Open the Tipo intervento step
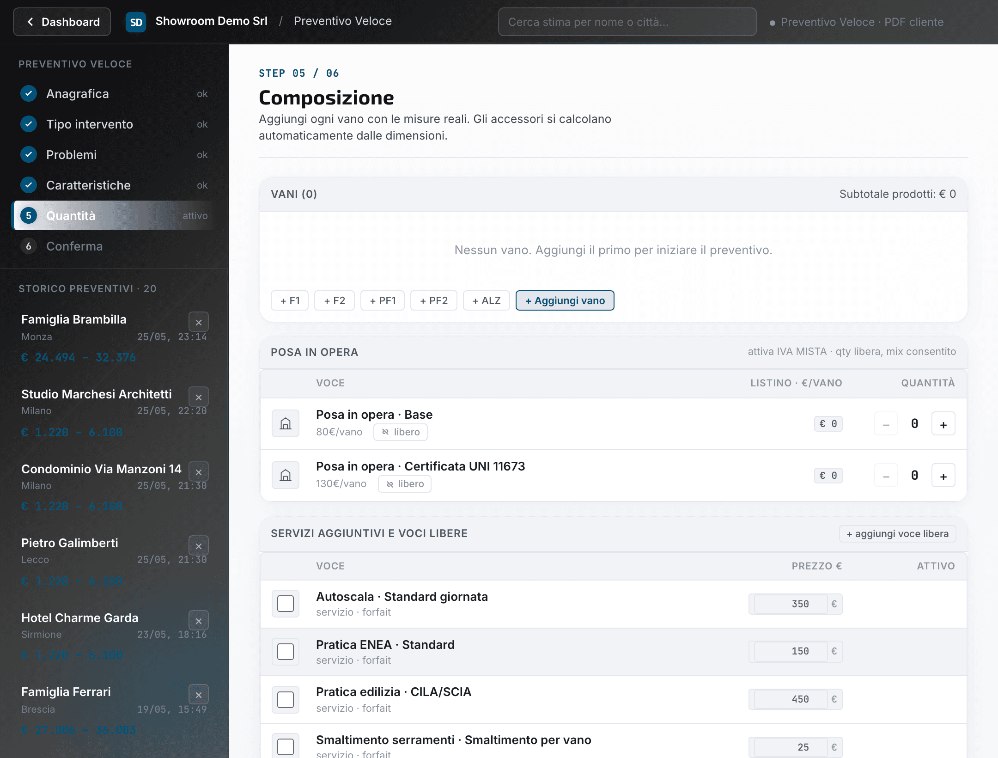The width and height of the screenshot is (998, 758). (x=115, y=124)
